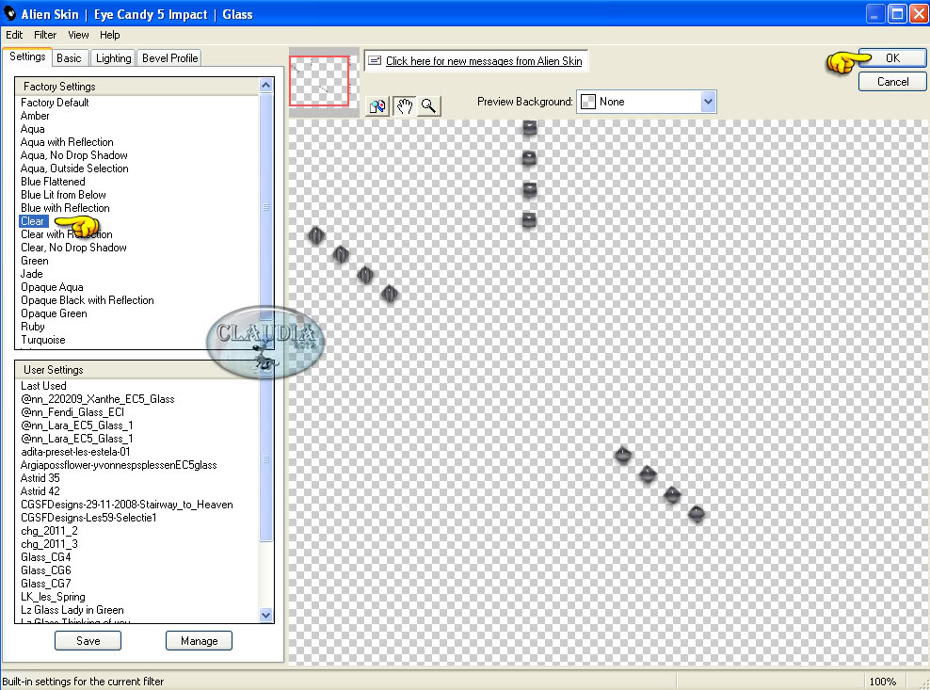Select the Green preset
Screen dimensions: 930x690
point(35,261)
